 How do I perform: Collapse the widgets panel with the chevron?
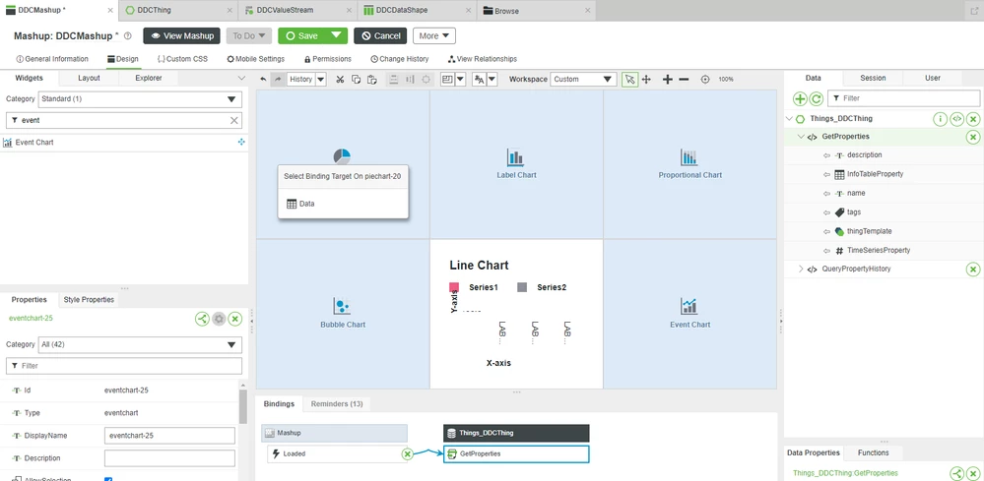tap(241, 79)
